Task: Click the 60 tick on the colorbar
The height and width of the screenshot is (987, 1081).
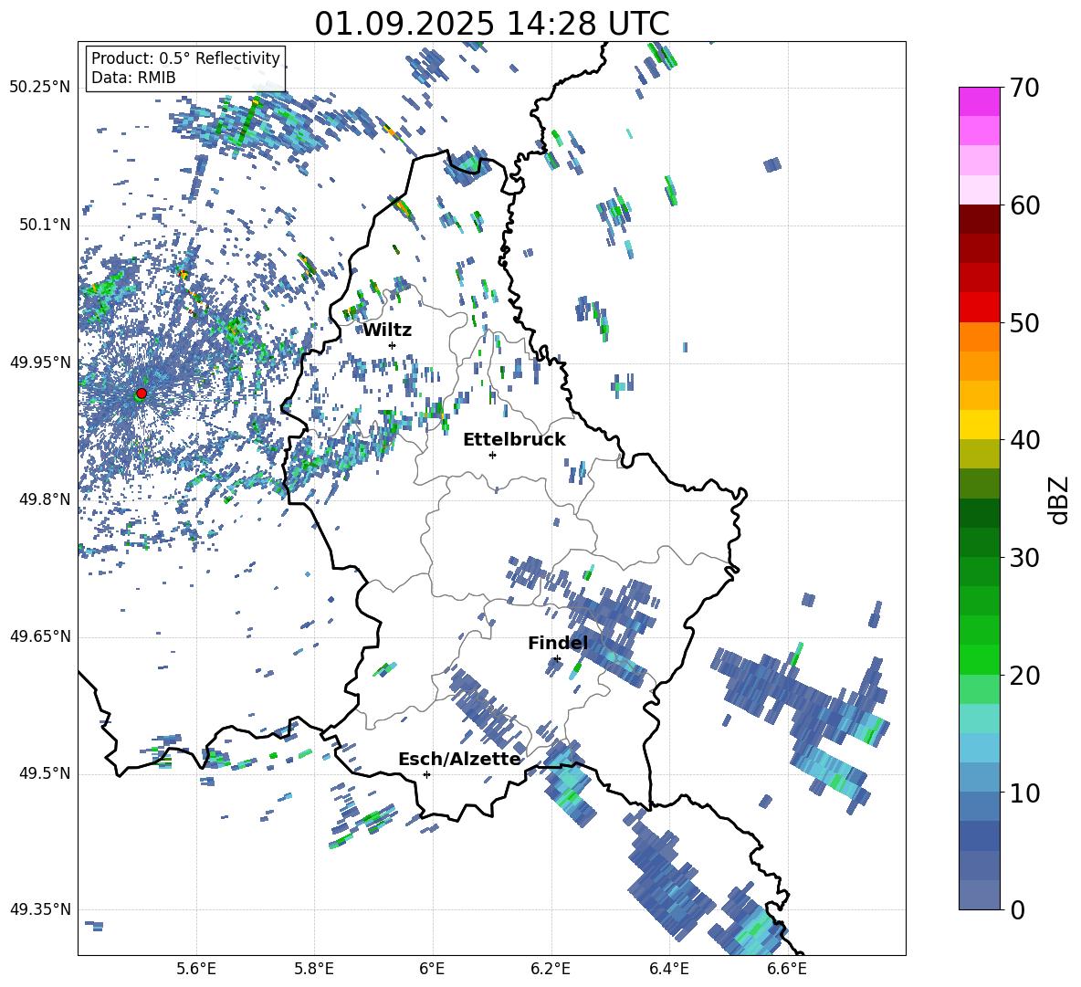Action: (x=1024, y=205)
